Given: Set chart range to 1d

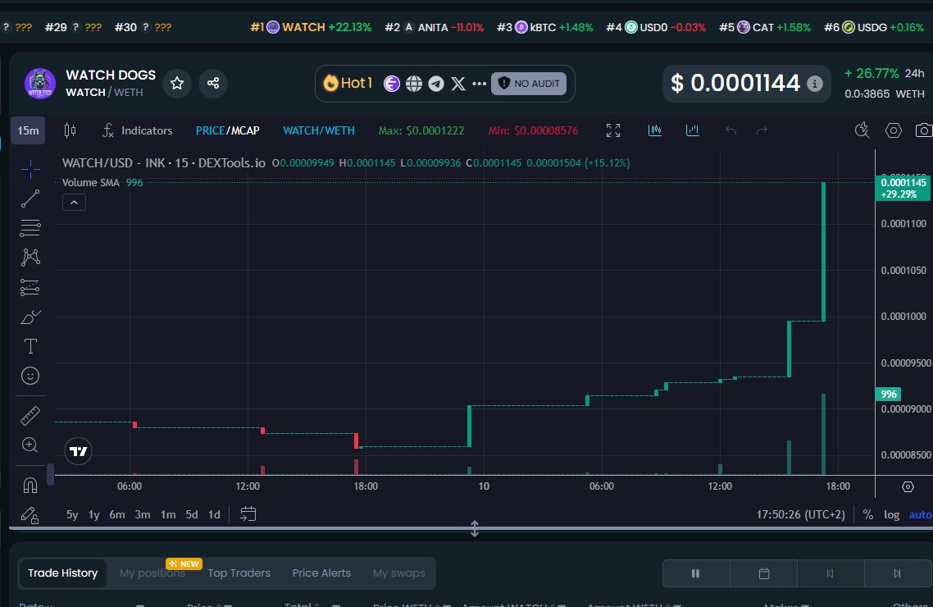Looking at the screenshot, I should tap(214, 515).
